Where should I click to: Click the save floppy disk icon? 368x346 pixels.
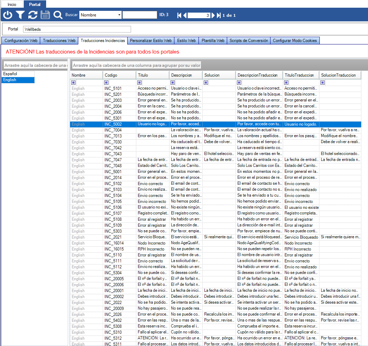[45, 15]
